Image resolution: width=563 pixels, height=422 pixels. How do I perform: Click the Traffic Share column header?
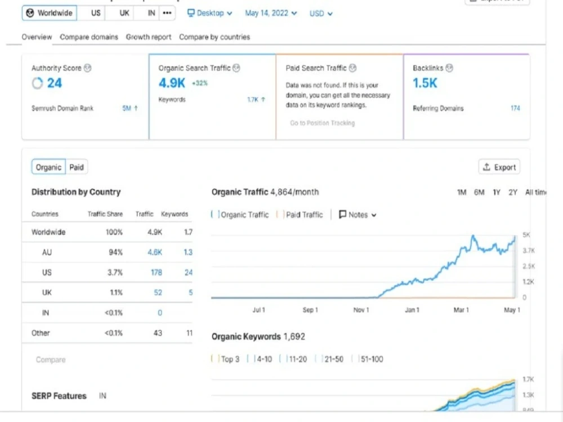click(105, 214)
